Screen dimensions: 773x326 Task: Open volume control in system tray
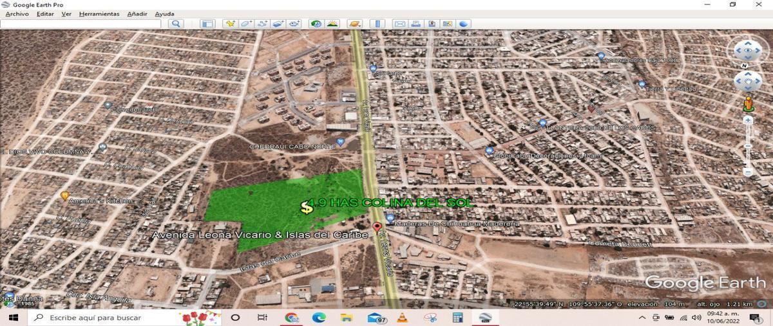coord(696,318)
